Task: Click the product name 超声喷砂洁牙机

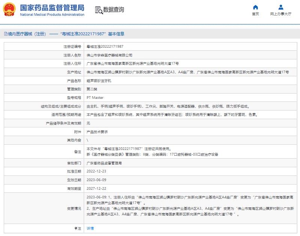Action: [99, 81]
